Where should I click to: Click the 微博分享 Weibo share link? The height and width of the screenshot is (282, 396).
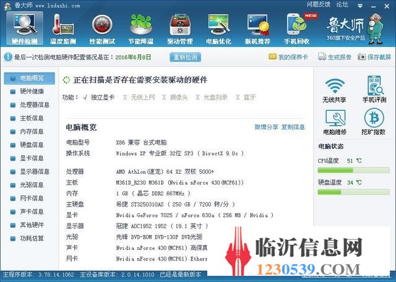click(x=266, y=127)
